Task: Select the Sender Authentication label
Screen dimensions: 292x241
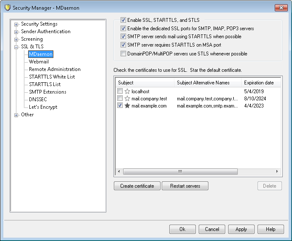Action: coord(46,31)
